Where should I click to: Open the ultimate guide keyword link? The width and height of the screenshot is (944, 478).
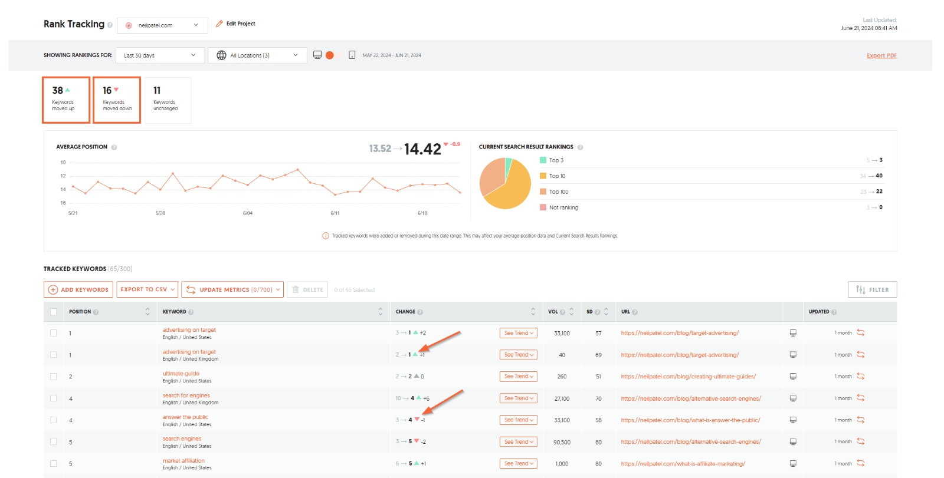pos(181,374)
